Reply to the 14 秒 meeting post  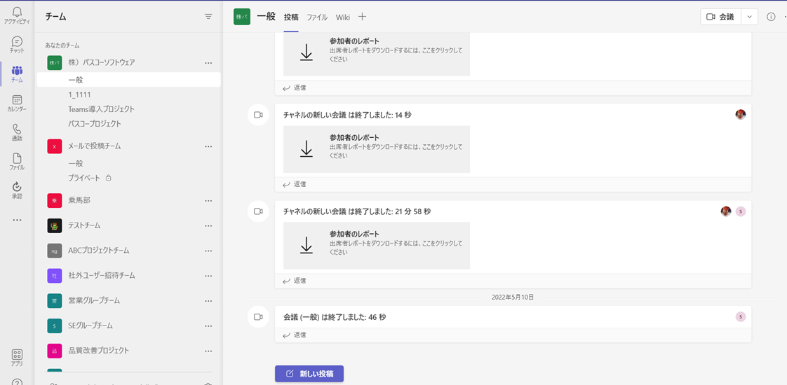point(295,184)
